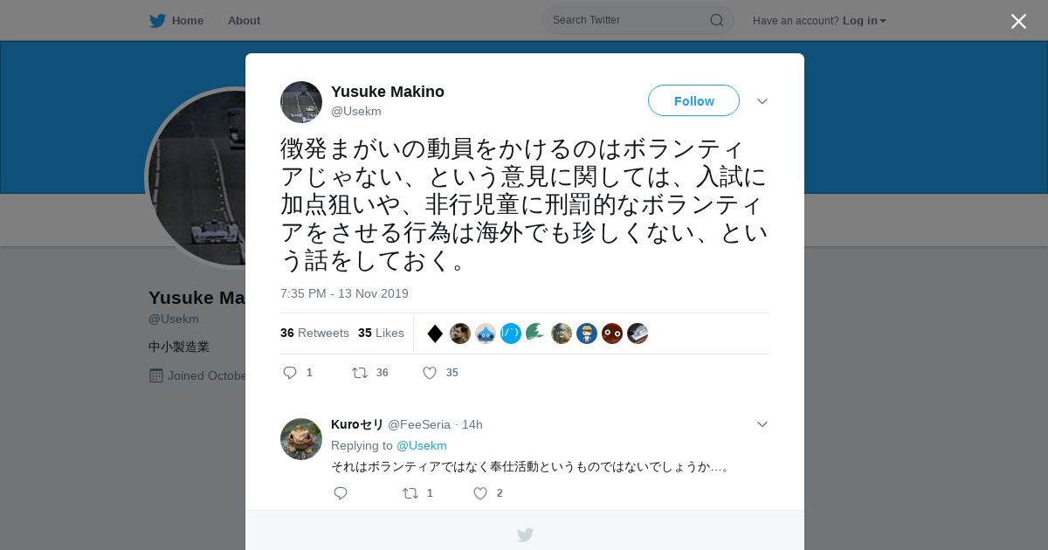Go to the About page
1048x550 pixels.
tap(244, 21)
